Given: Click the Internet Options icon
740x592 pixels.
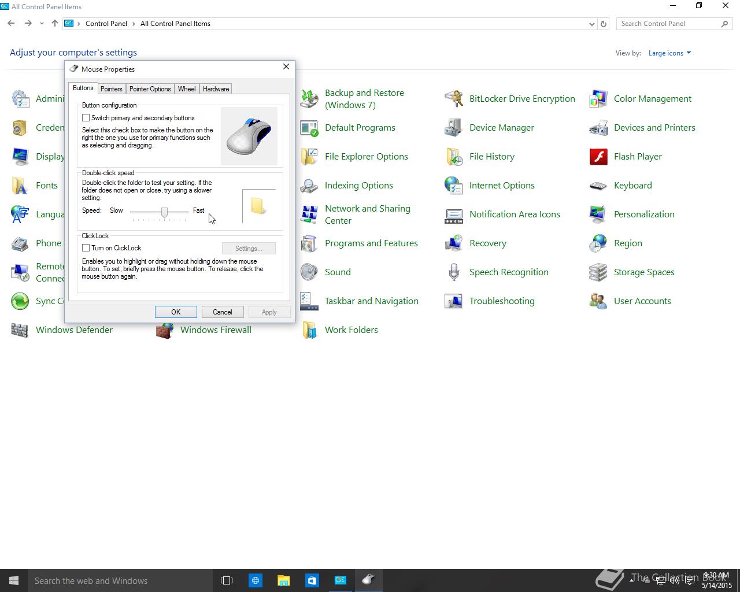Looking at the screenshot, I should tap(454, 186).
